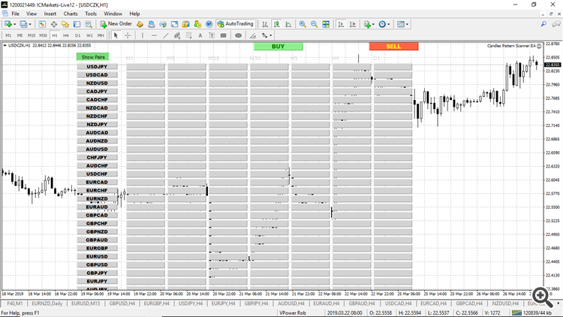This screenshot has width=563, height=317.
Task: Open the indicators list dropdown
Action: point(369,24)
